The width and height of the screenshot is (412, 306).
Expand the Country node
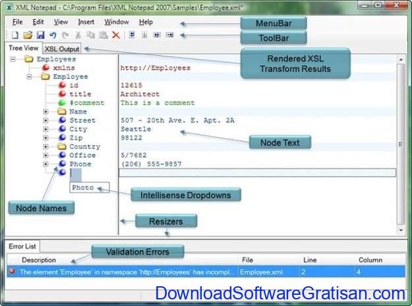[45, 147]
